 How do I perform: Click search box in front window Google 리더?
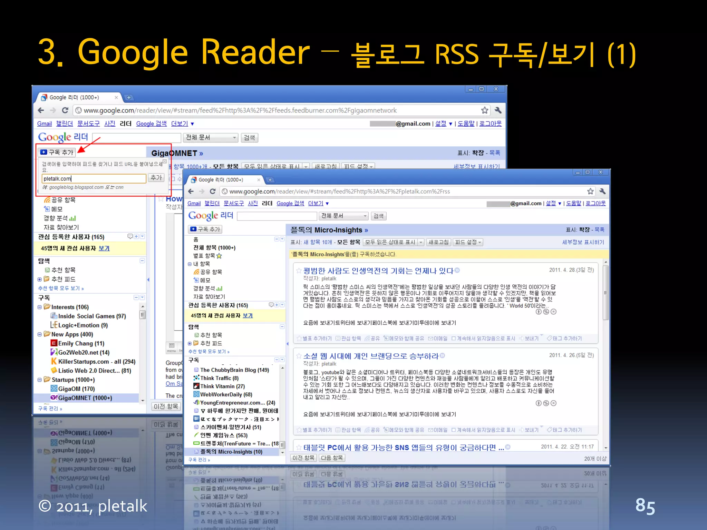pos(277,216)
